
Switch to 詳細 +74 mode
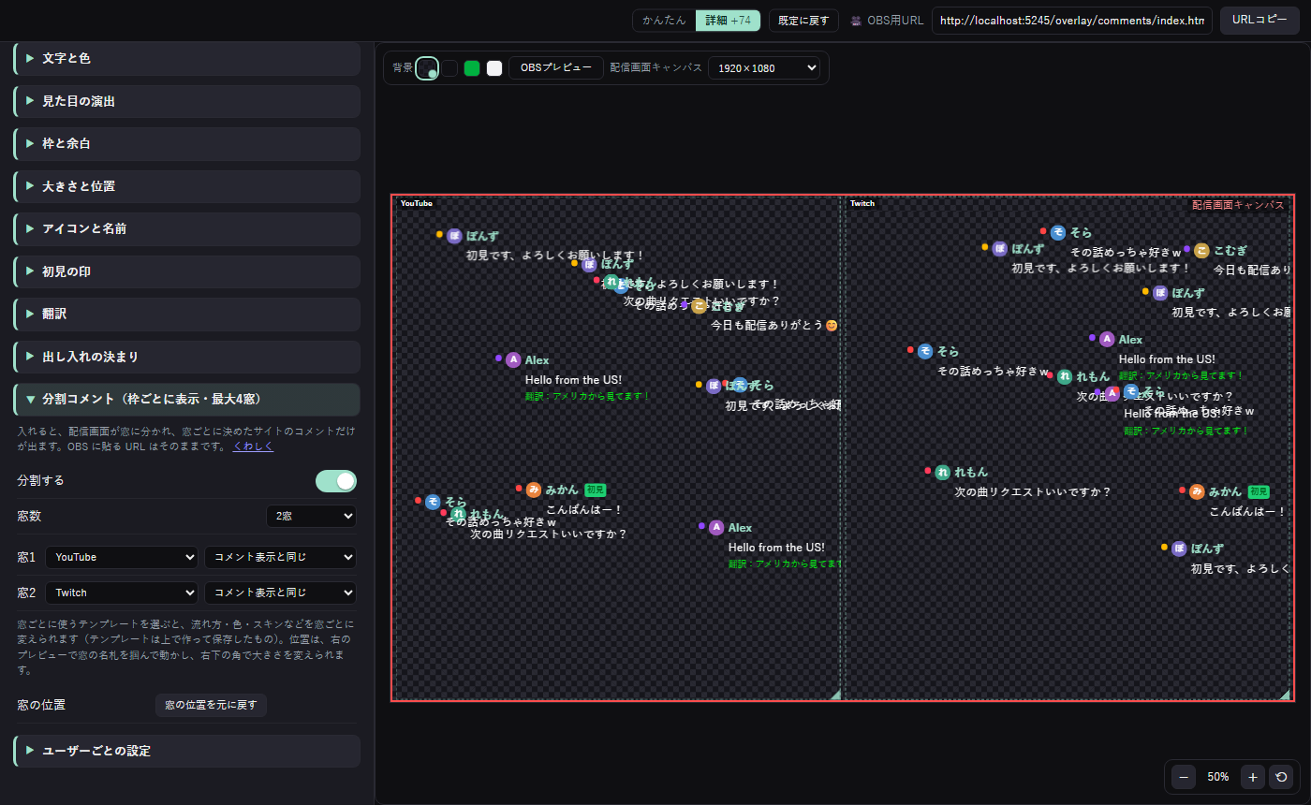point(728,21)
